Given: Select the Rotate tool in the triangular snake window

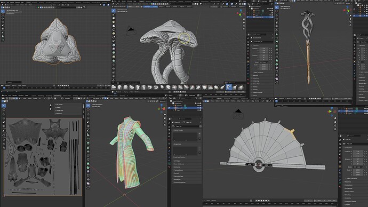Looking at the screenshot, I should pyautogui.click(x=3, y=22).
